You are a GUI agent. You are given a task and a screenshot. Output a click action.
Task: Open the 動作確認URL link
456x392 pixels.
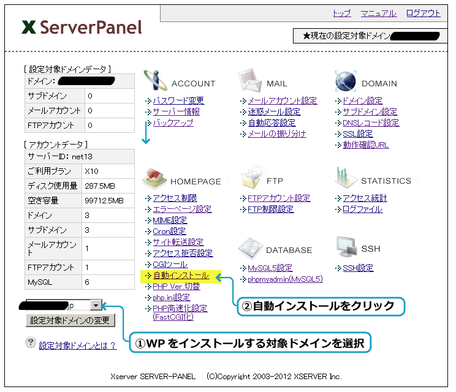(x=365, y=145)
